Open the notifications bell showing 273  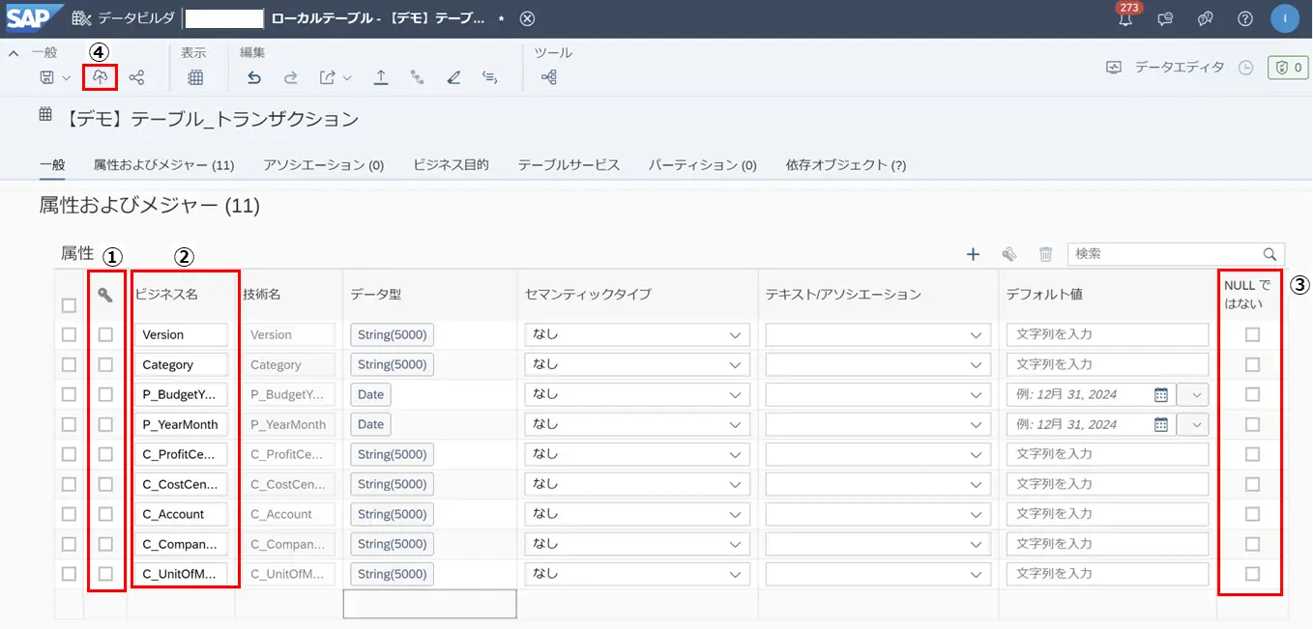click(1126, 17)
